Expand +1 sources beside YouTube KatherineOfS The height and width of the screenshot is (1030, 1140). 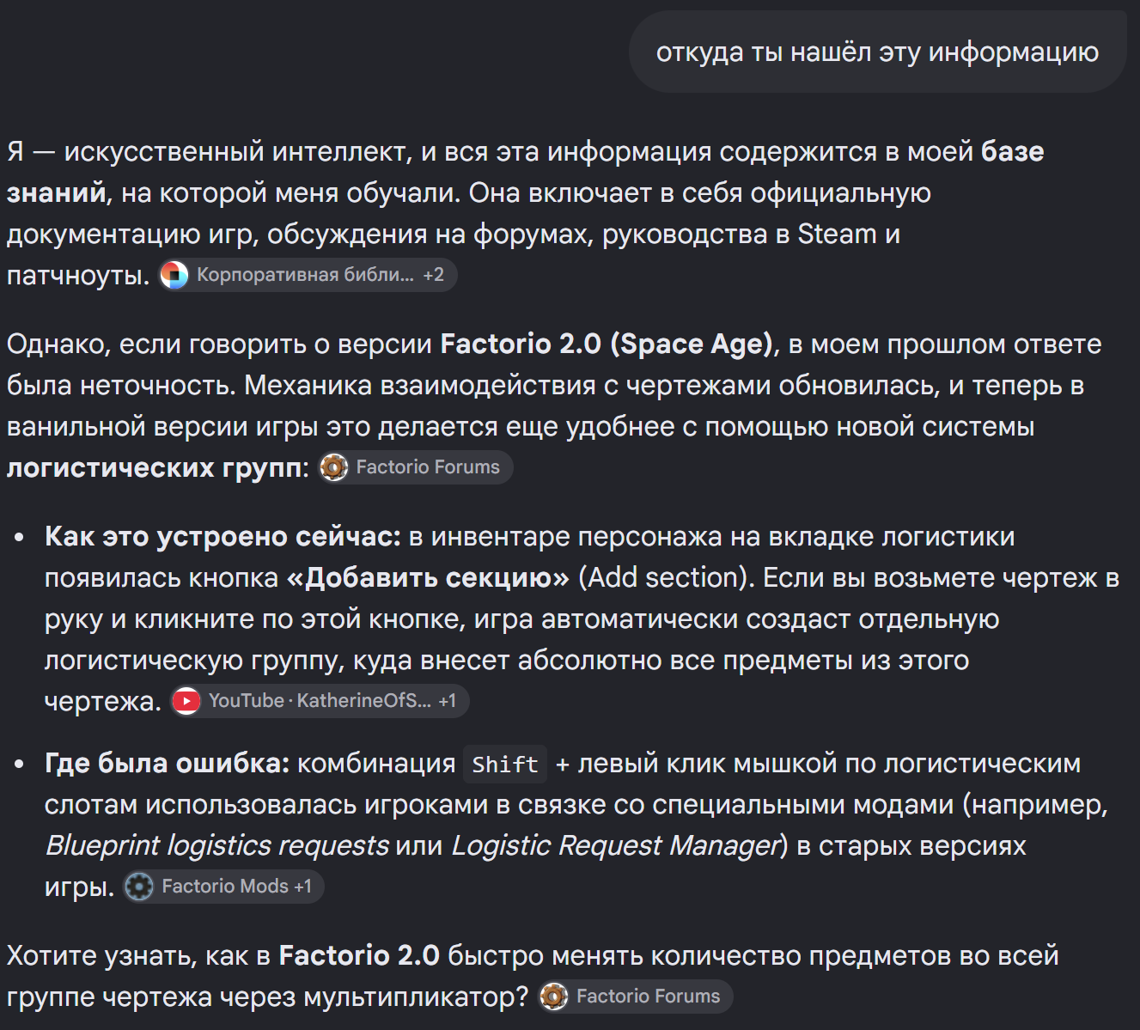pos(448,701)
